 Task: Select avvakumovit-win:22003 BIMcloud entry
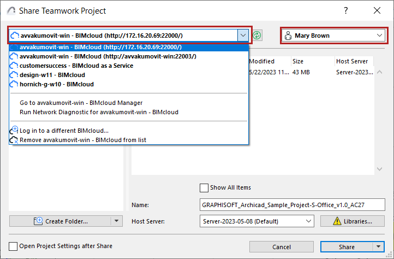point(108,56)
